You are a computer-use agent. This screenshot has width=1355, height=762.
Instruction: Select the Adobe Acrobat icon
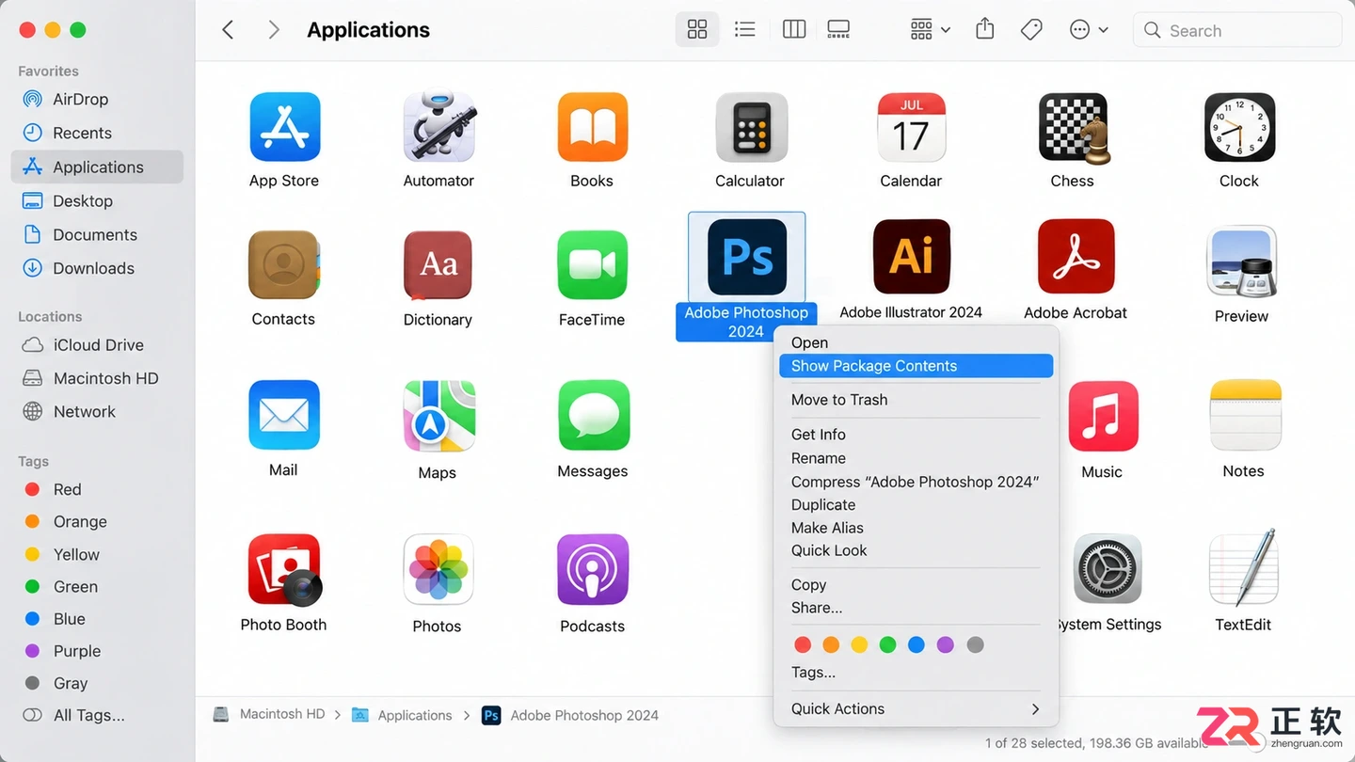[x=1076, y=257]
